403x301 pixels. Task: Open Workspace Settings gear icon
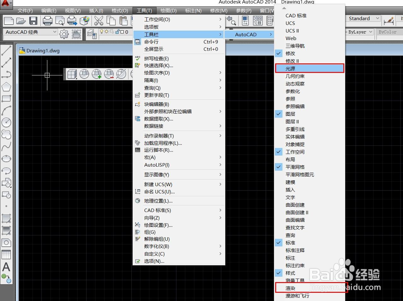[64, 34]
